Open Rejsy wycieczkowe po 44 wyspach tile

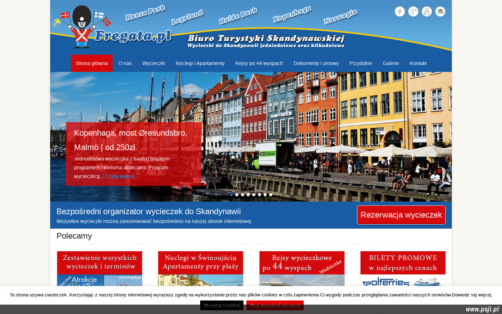click(x=302, y=269)
